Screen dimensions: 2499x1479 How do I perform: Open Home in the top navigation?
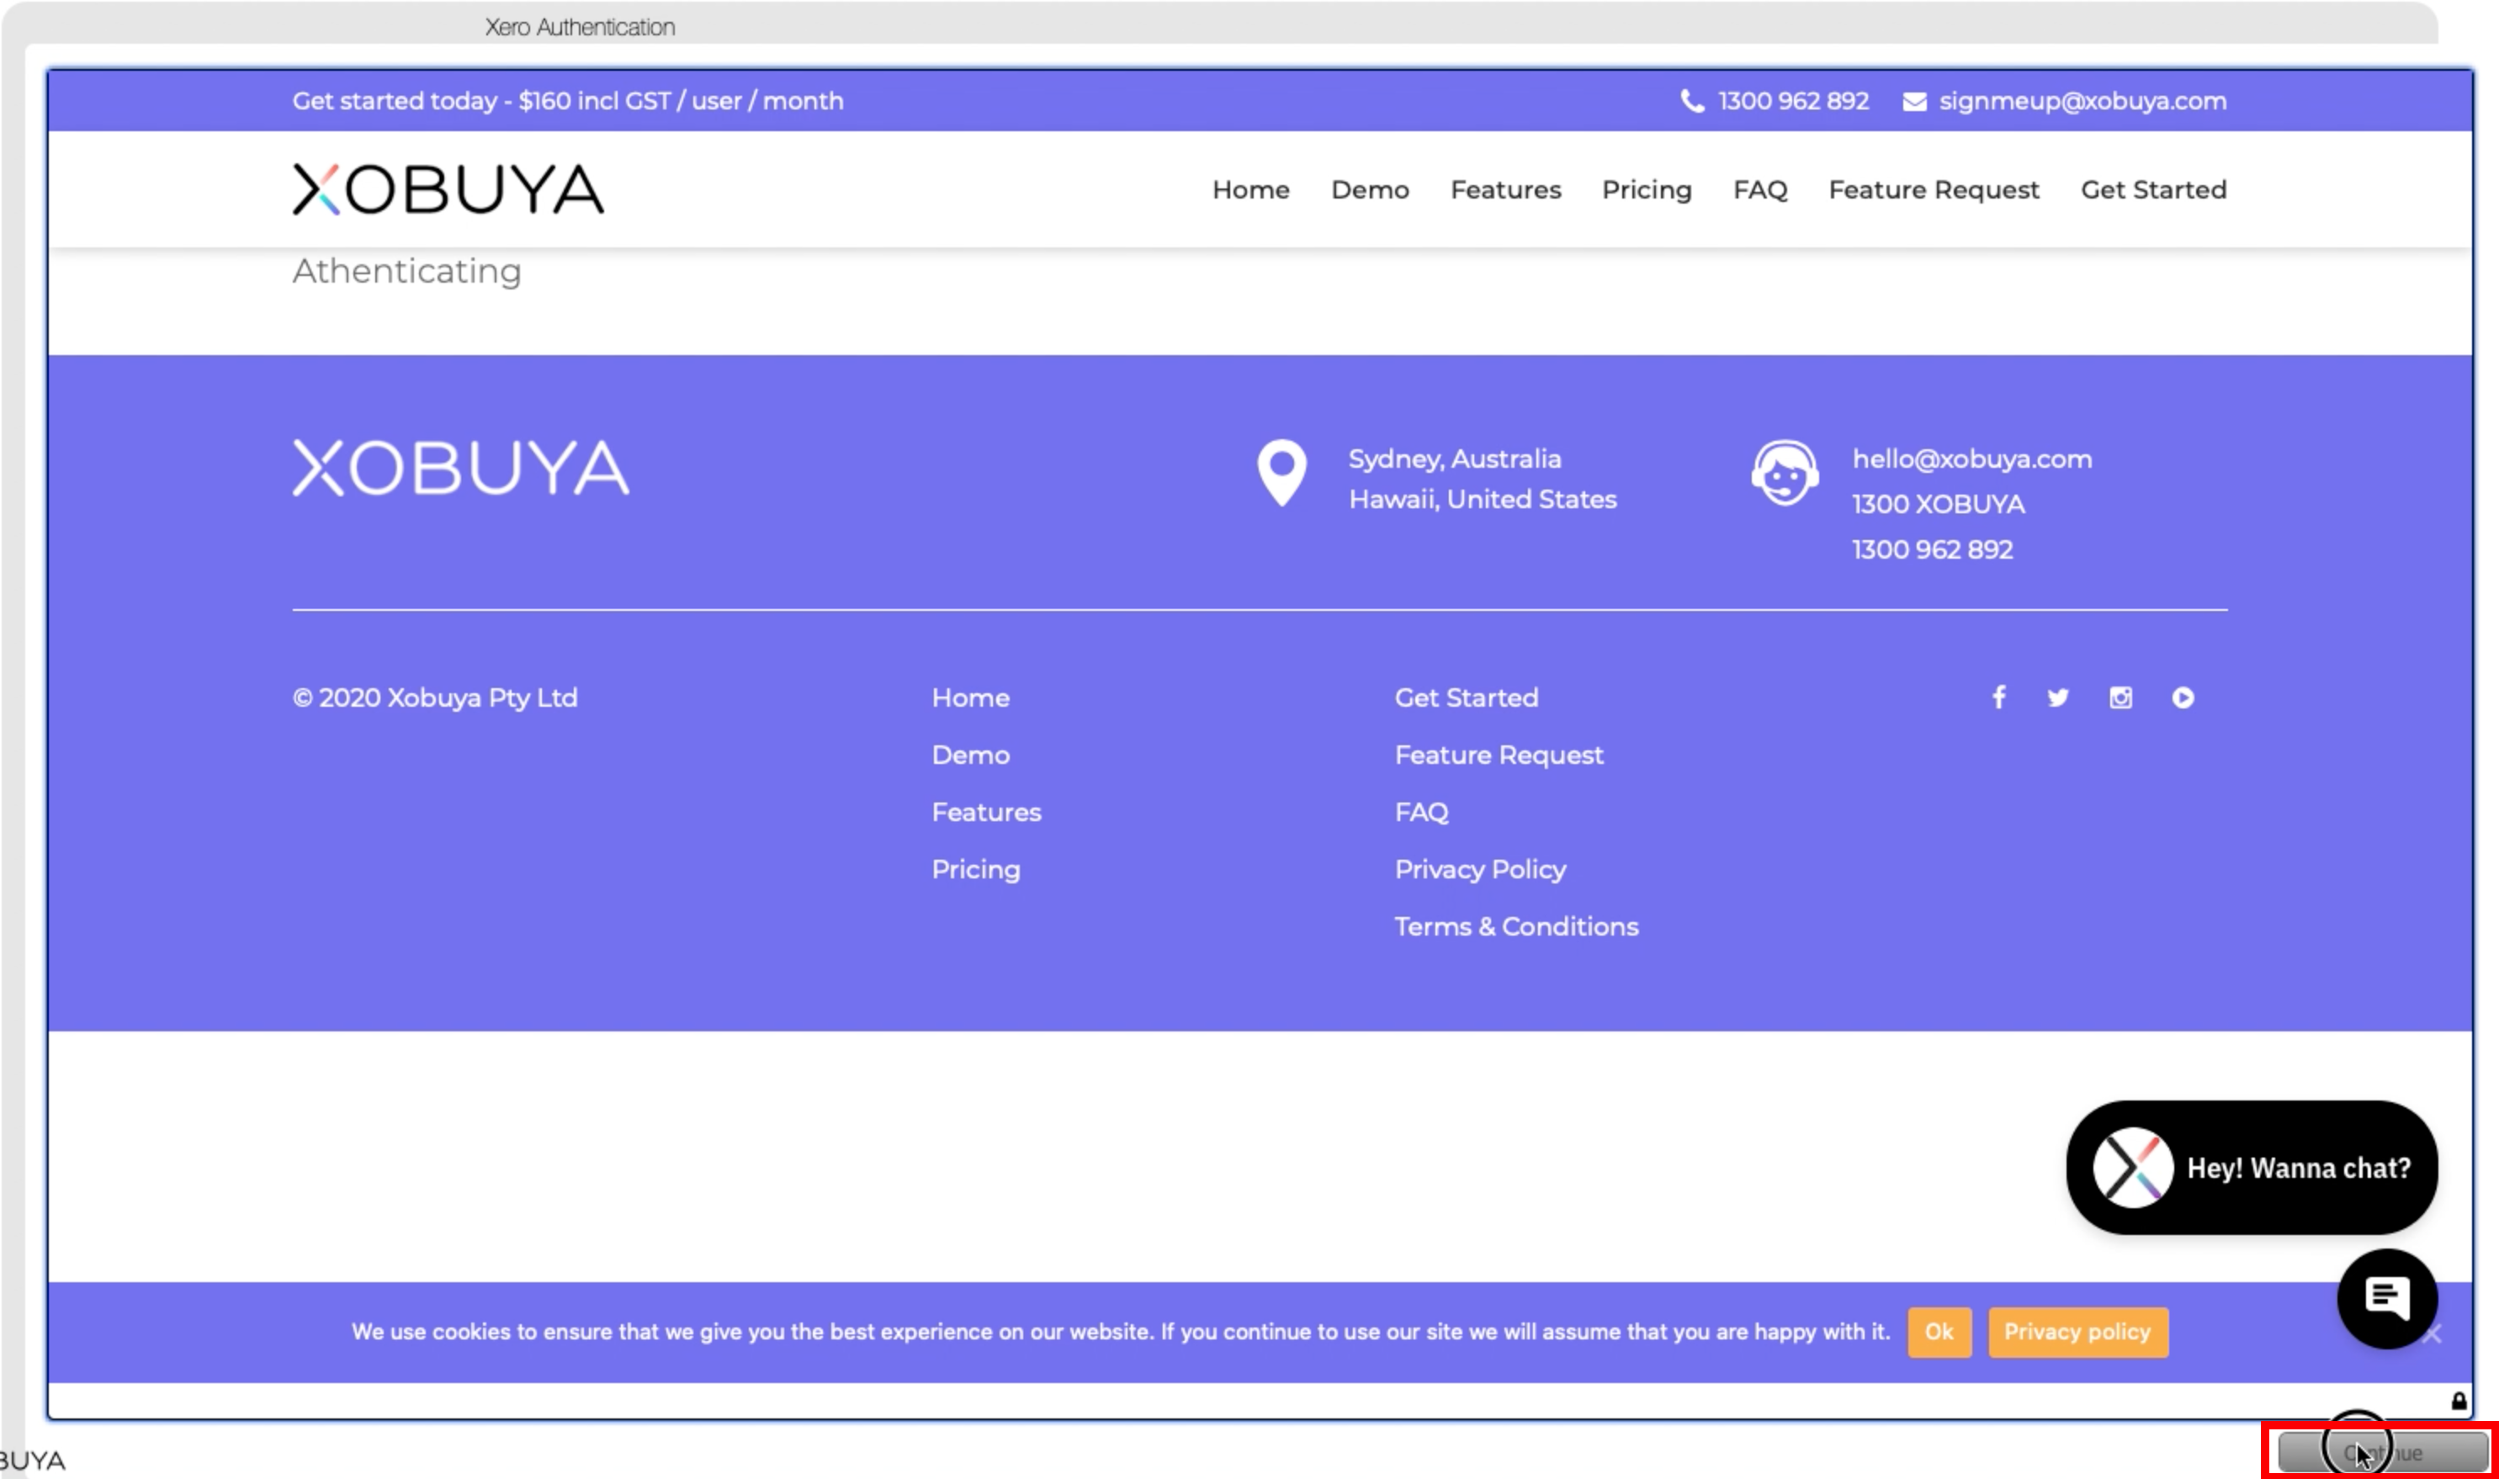coord(1250,189)
